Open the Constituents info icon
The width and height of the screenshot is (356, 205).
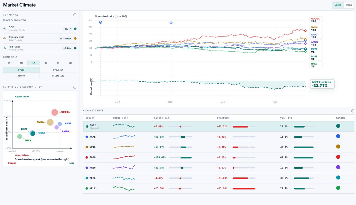click(x=353, y=111)
